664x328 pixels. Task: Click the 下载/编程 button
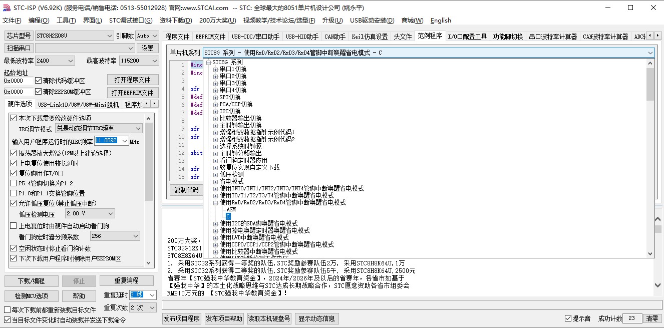click(x=31, y=281)
